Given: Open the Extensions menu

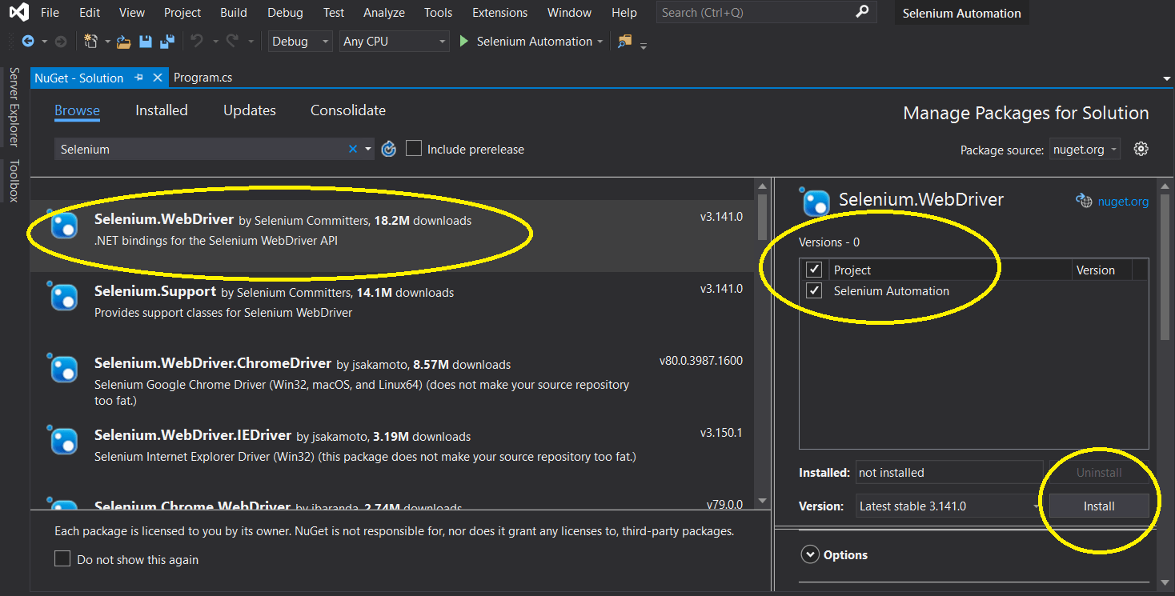Looking at the screenshot, I should coord(499,13).
